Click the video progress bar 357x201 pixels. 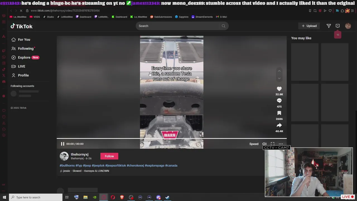point(172,138)
